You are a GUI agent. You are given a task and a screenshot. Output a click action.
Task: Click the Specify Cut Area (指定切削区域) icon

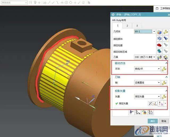[x=159, y=51]
